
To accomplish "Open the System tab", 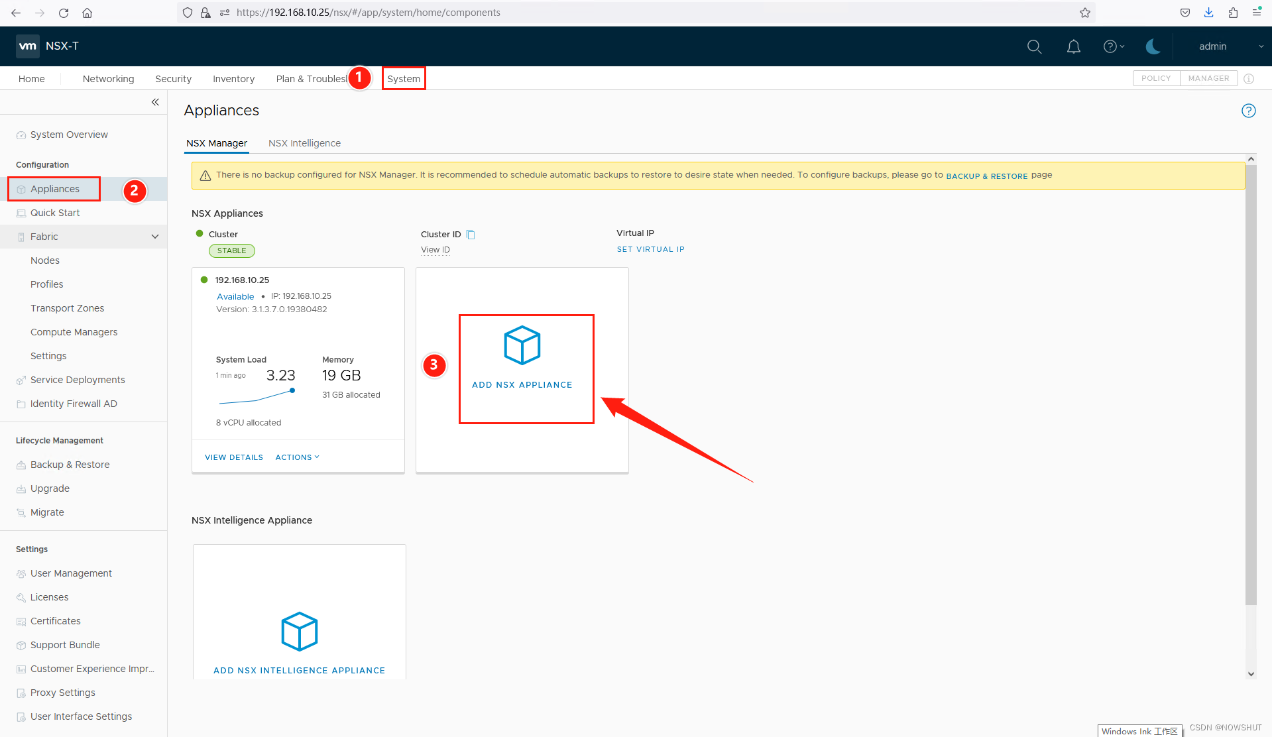I will [404, 79].
